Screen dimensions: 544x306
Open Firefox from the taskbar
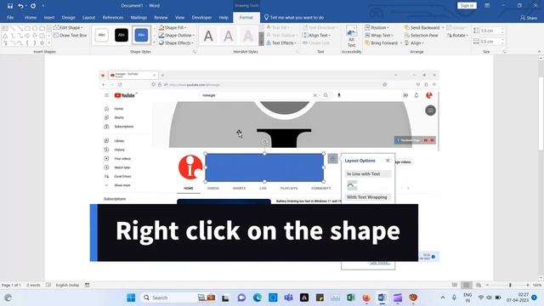point(366,297)
